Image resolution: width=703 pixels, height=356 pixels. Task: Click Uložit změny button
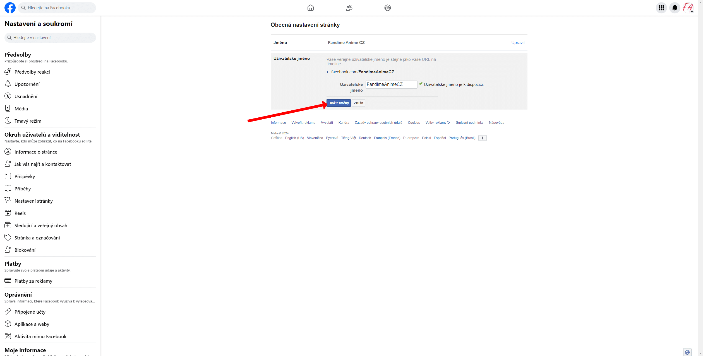pyautogui.click(x=339, y=103)
